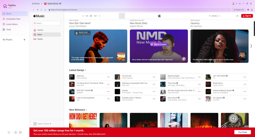Skip to the next track

pyautogui.click(x=95, y=16)
